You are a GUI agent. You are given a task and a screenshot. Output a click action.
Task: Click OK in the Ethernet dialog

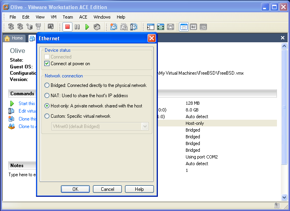tap(75, 189)
